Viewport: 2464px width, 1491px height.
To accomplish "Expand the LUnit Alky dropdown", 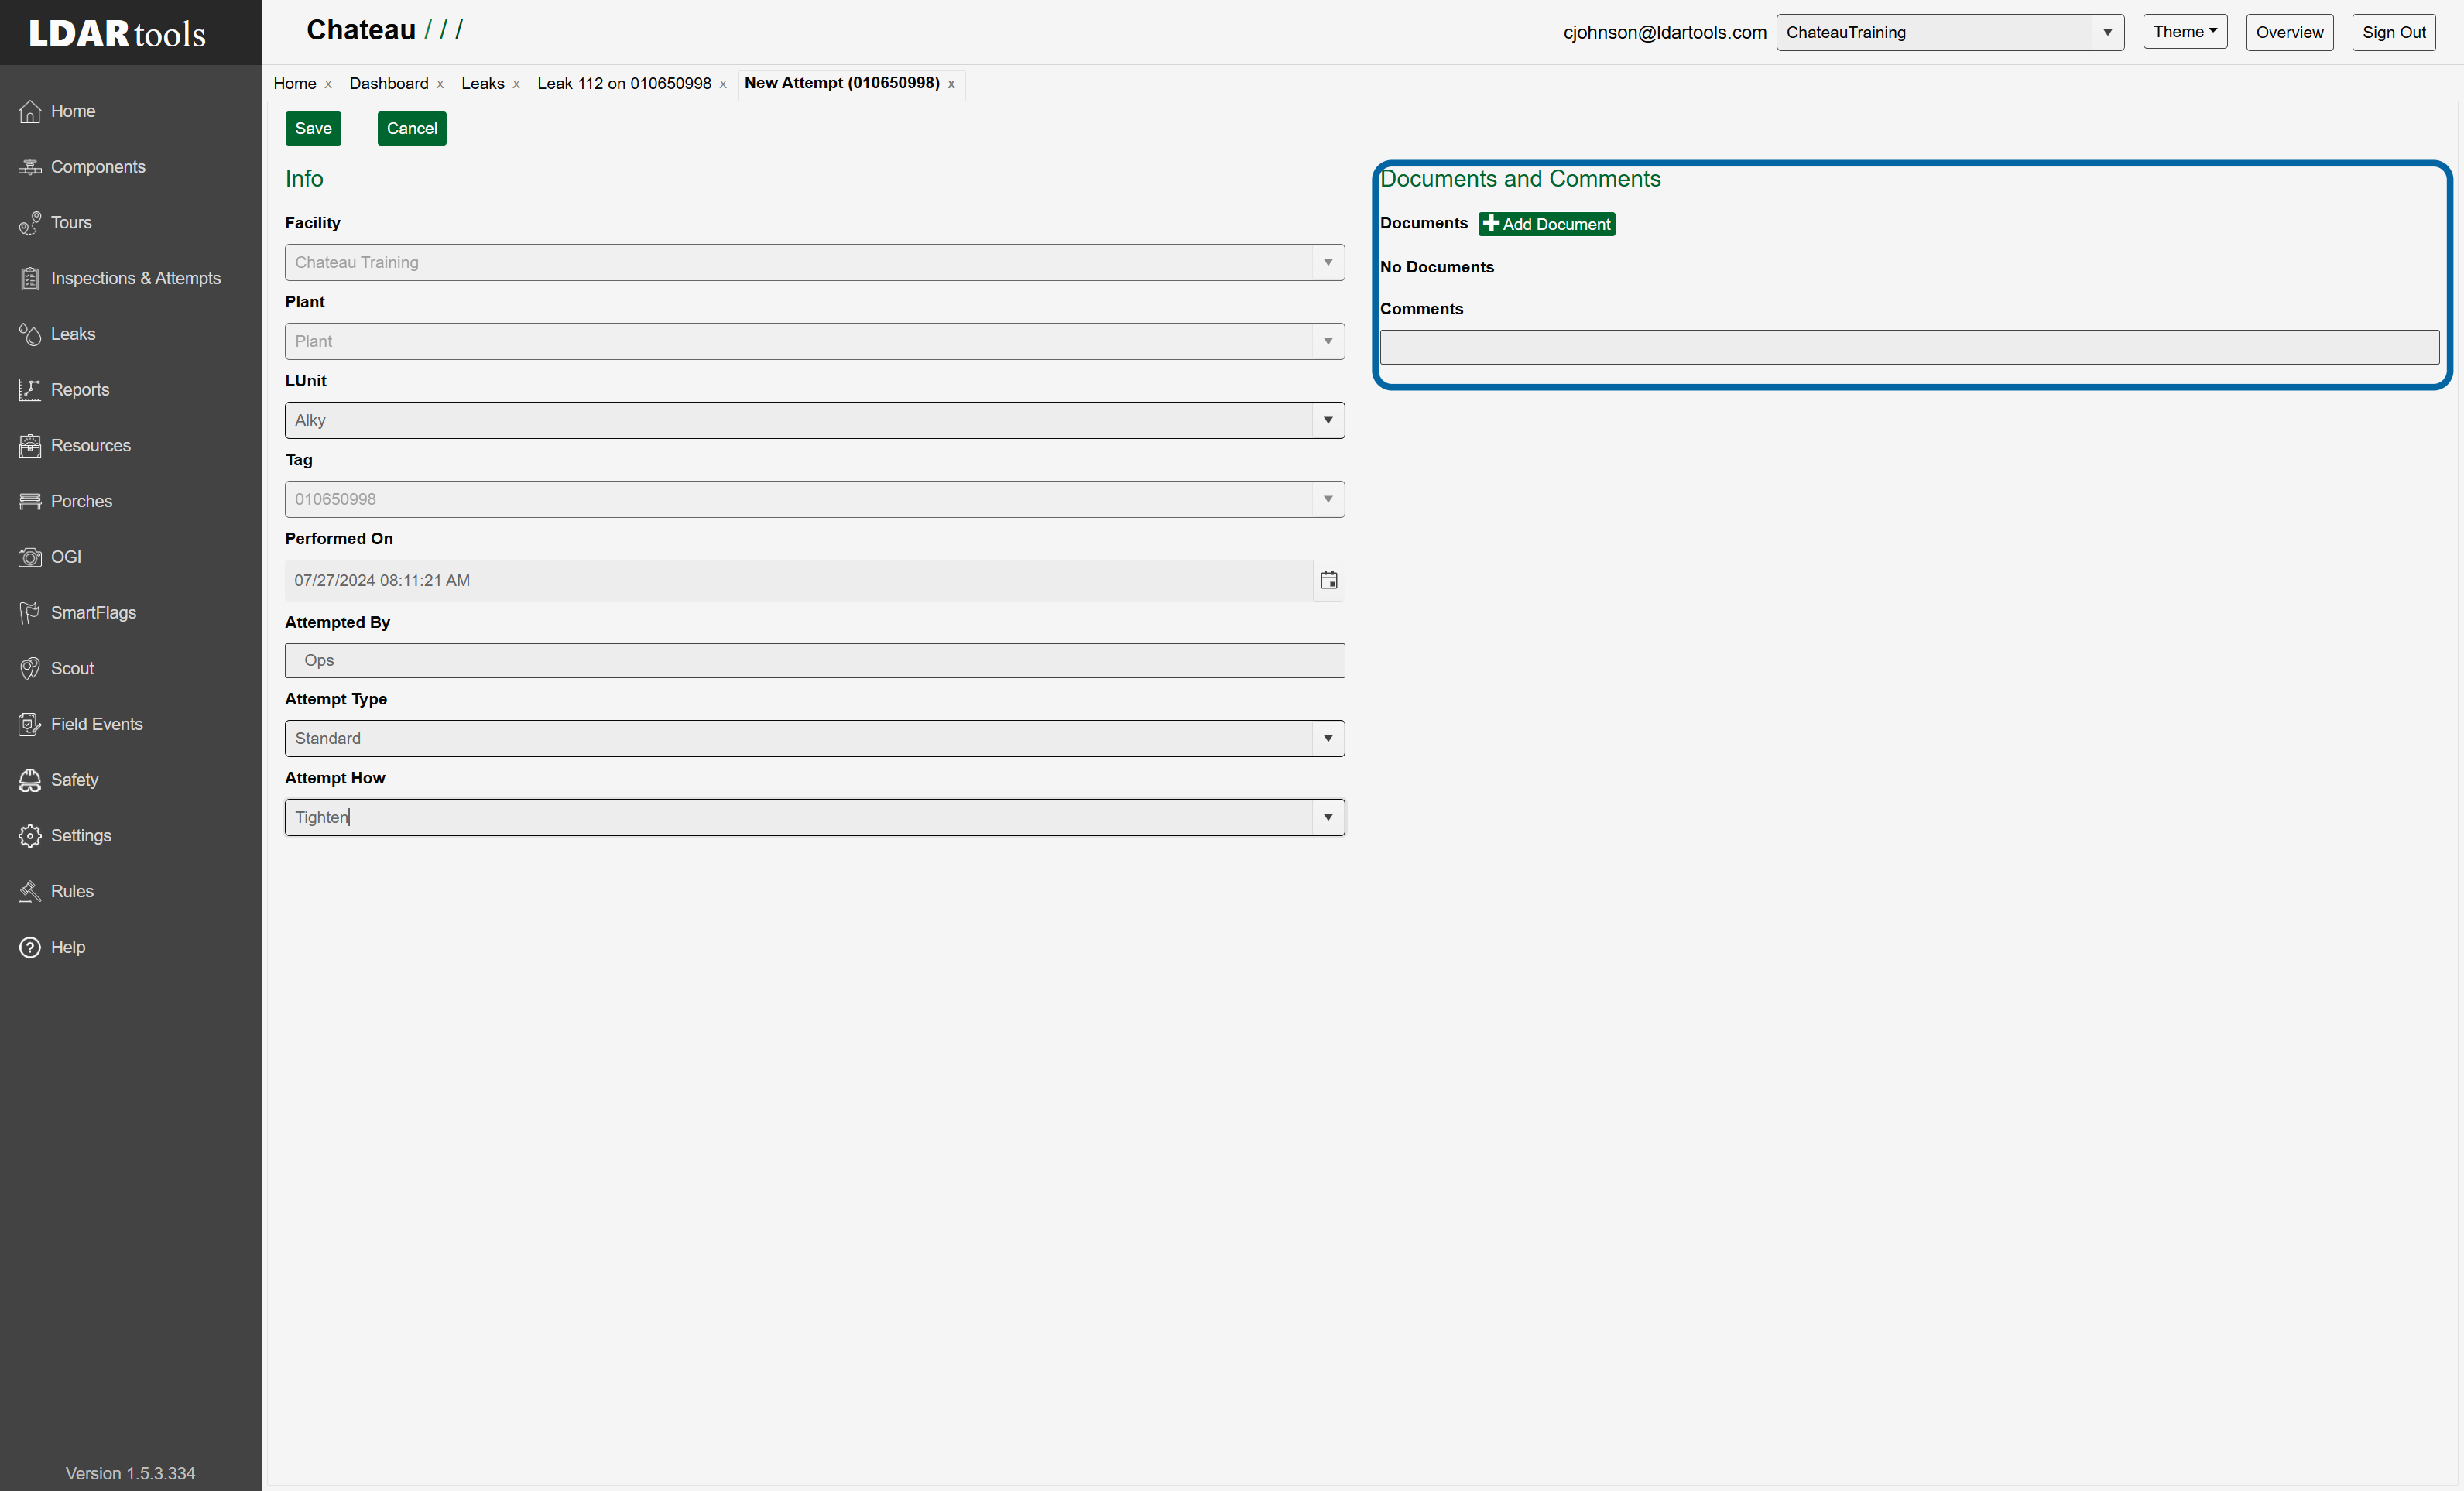I will pyautogui.click(x=1328, y=420).
